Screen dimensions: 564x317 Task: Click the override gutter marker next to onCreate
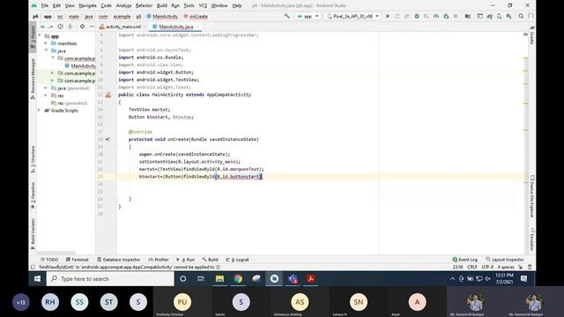[x=108, y=139]
